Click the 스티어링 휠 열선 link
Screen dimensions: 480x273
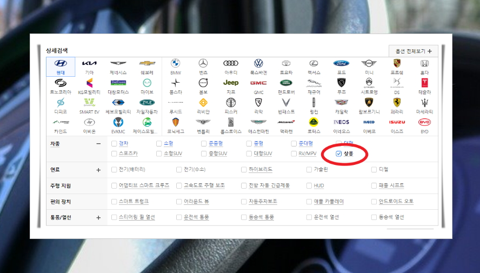point(137,217)
